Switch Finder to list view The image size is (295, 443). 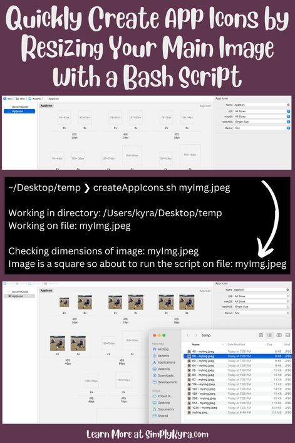[x=270, y=335]
